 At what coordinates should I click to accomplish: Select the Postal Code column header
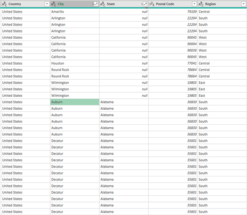tap(173, 4)
